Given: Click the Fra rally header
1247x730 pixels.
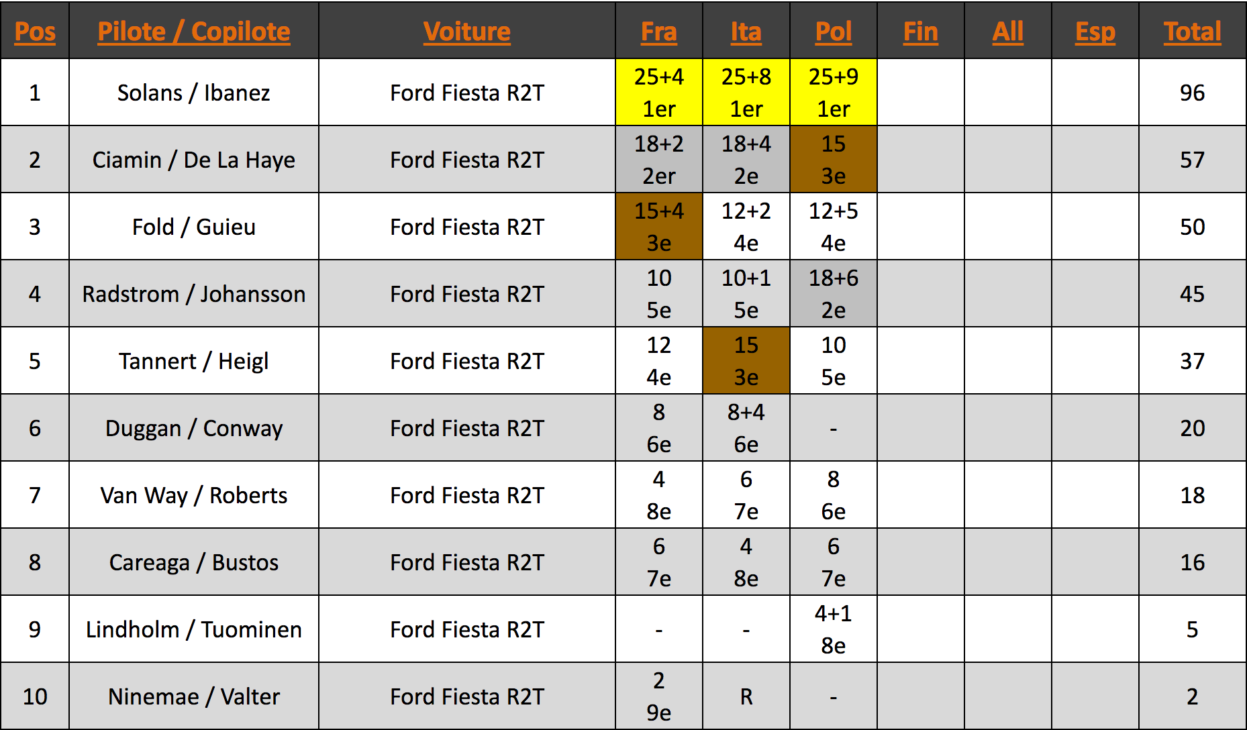Looking at the screenshot, I should pos(659,32).
